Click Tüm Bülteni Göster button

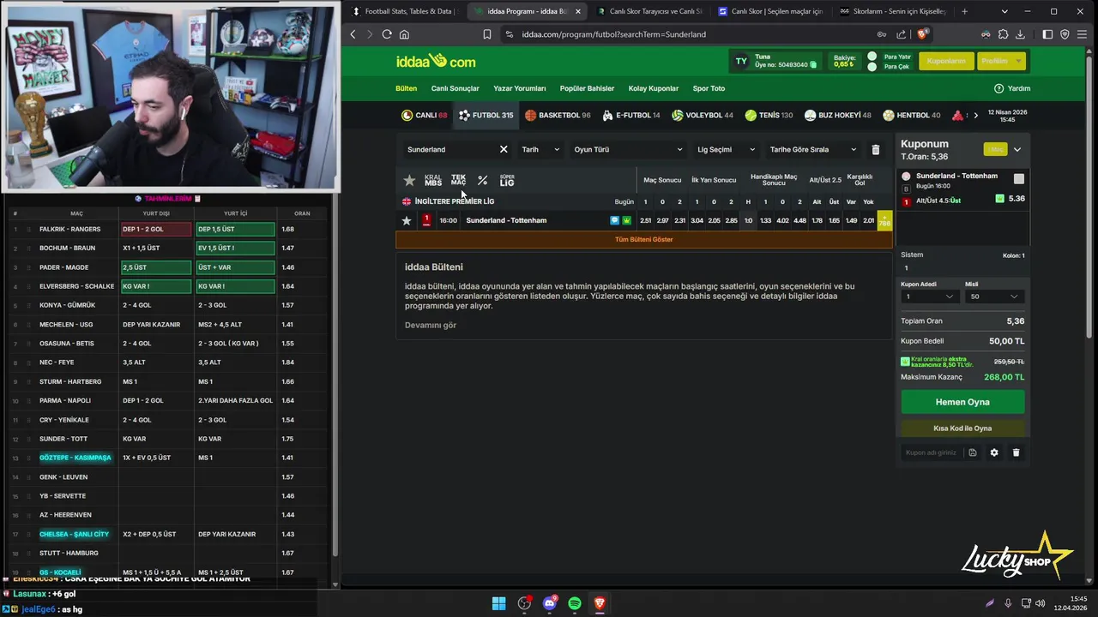click(x=644, y=239)
